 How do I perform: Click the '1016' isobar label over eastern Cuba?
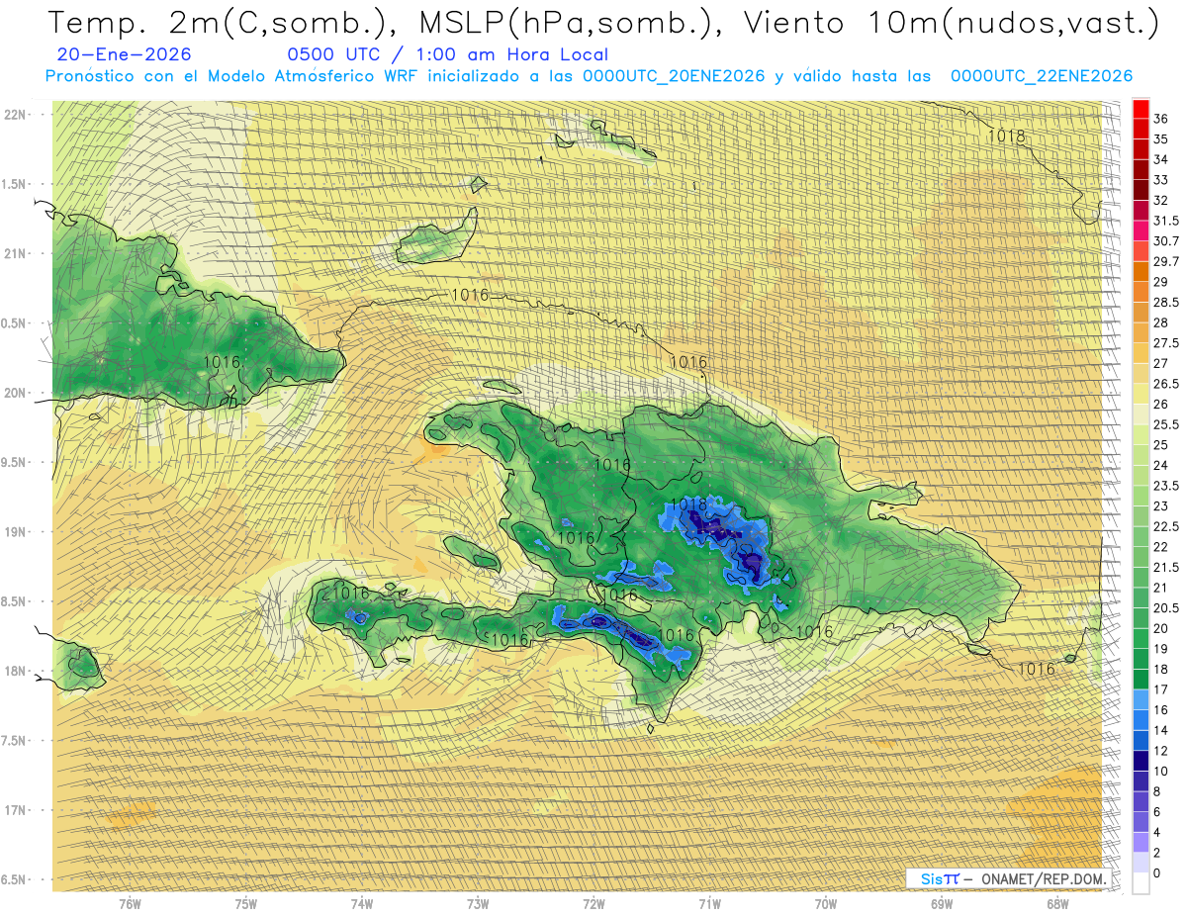[222, 362]
